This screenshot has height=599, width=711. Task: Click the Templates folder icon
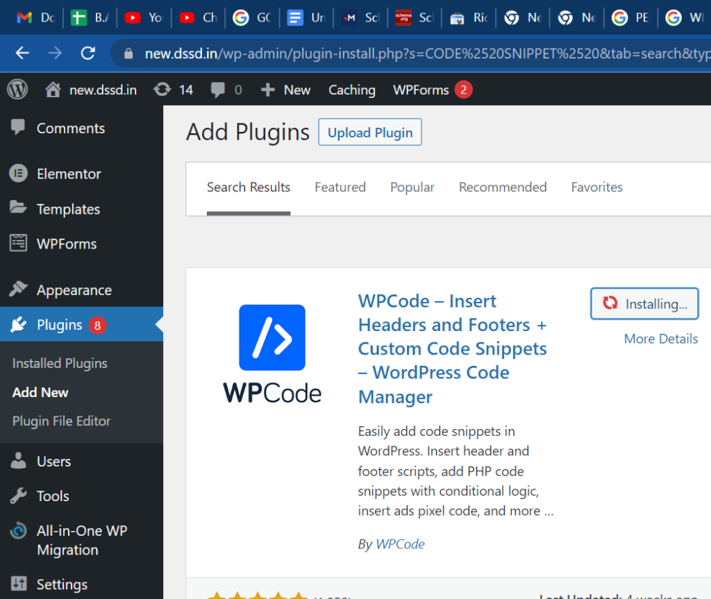(x=18, y=208)
